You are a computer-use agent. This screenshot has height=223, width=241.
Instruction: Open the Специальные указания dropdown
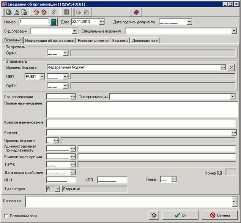(x=234, y=31)
